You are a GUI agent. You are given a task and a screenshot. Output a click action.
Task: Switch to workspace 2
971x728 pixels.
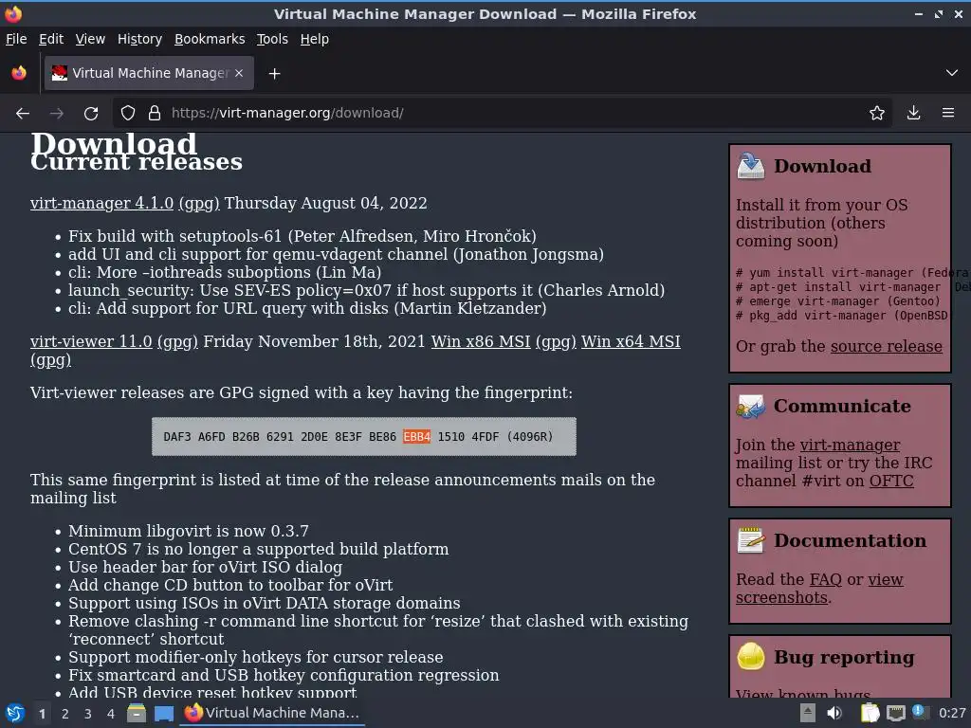65,714
